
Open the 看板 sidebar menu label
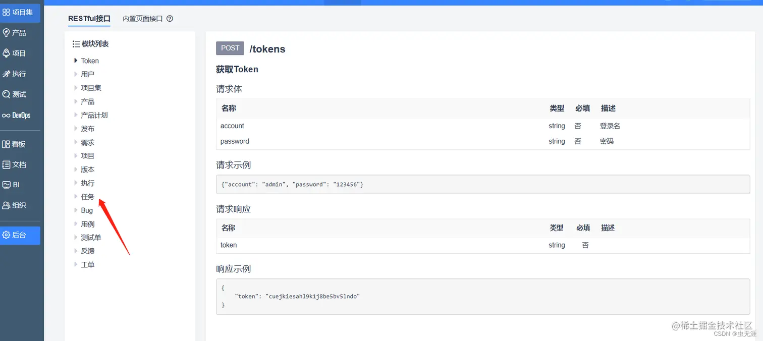[19, 144]
